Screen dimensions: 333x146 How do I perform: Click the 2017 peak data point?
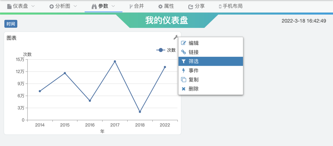pos(115,61)
